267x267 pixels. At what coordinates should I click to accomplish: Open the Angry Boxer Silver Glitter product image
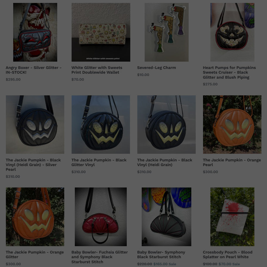[35, 32]
